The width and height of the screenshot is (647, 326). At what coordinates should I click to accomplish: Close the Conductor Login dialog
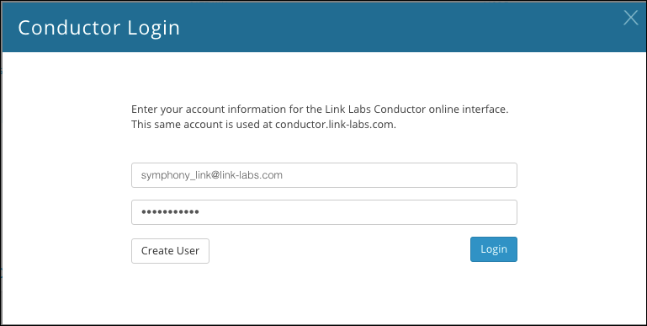pyautogui.click(x=630, y=18)
